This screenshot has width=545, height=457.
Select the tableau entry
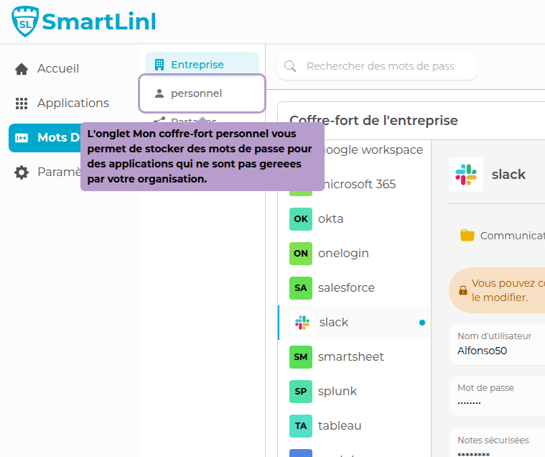pyautogui.click(x=340, y=426)
